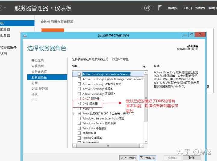Tick the DHCP 服务器 checkbox

click(x=79, y=99)
